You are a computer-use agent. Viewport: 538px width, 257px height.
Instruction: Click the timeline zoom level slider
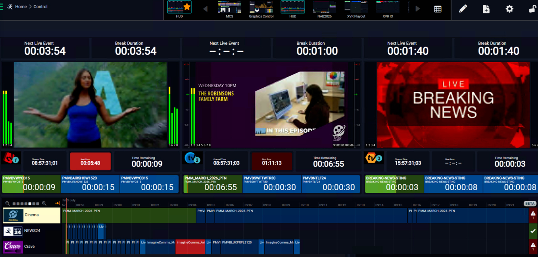[x=26, y=204]
